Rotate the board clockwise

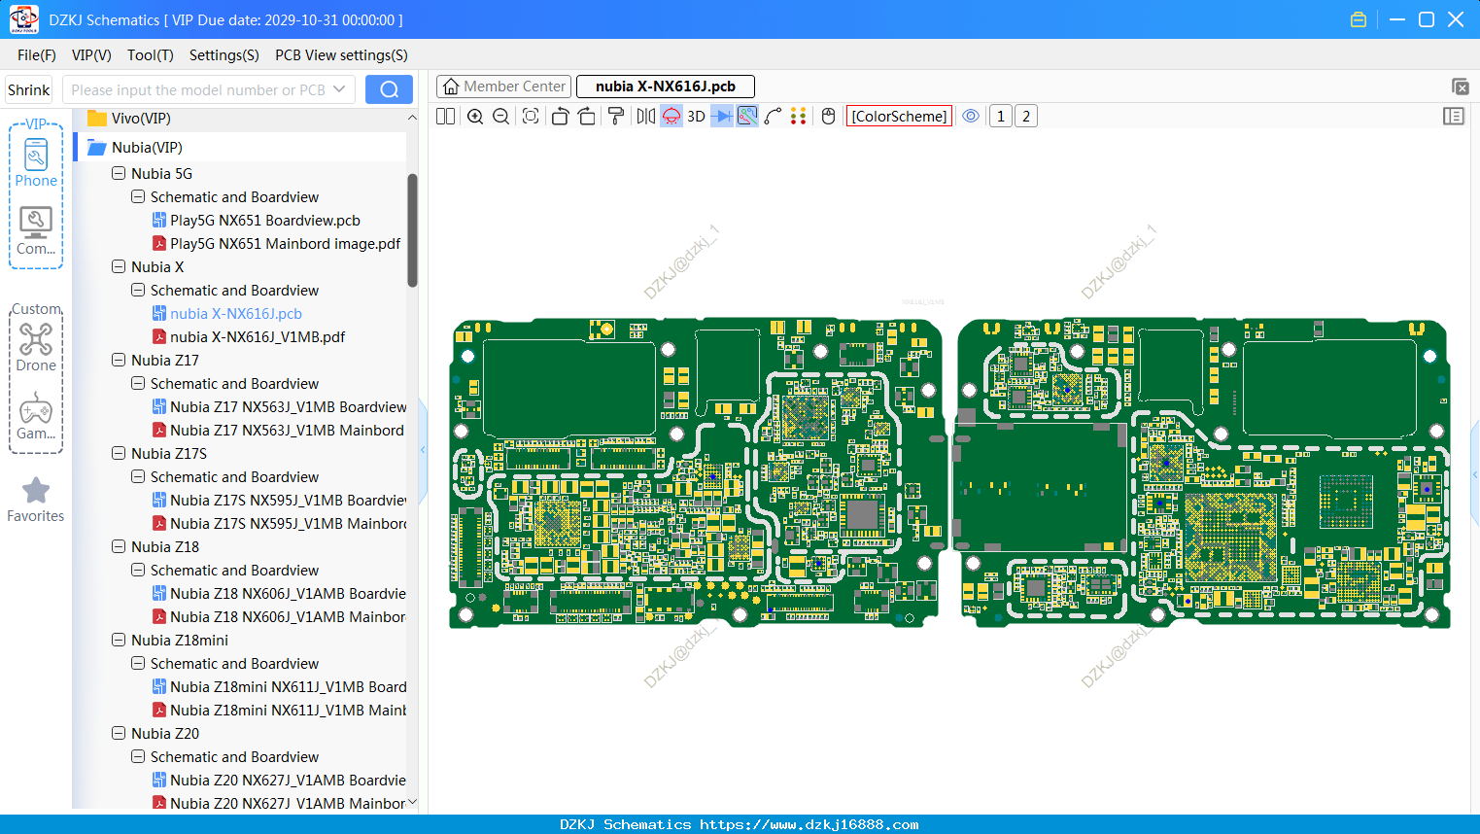pos(587,117)
